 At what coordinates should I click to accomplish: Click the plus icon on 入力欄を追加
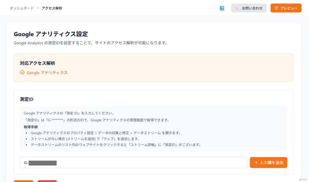tap(256, 163)
